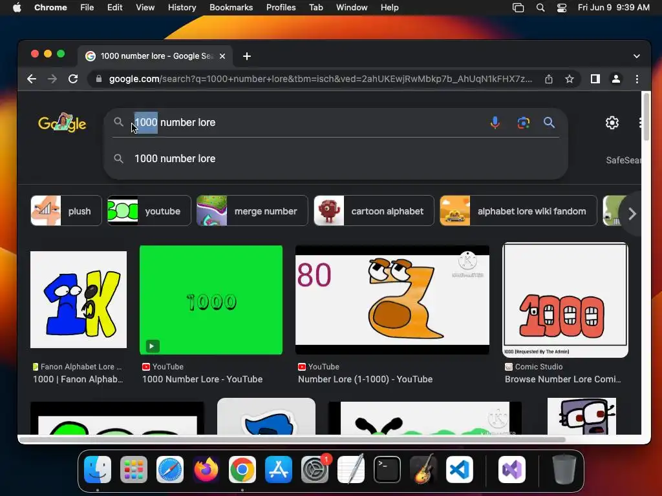Open the blue and yellow 1K image
The image size is (662, 496).
[78, 300]
